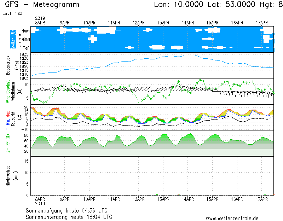Click the Taupunkt axis label
This screenshot has height=221, width=283.
(13, 117)
